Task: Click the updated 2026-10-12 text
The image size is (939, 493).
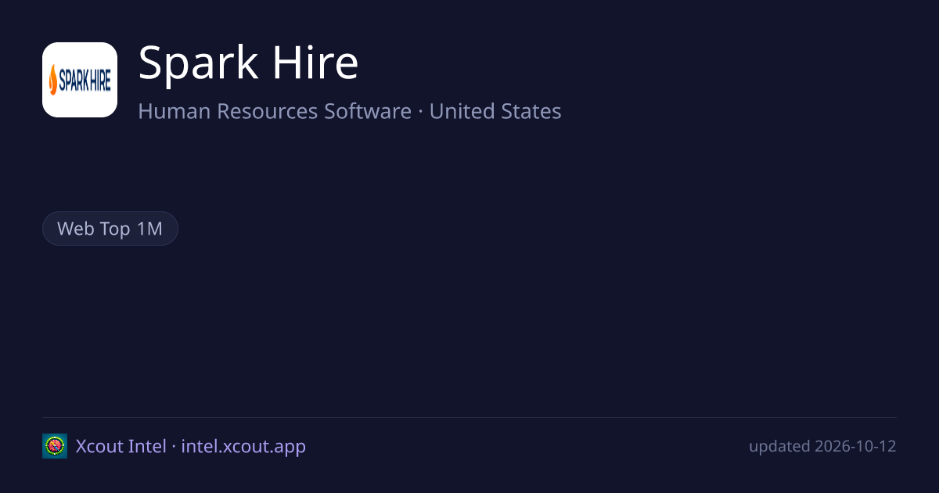Action: point(822,446)
